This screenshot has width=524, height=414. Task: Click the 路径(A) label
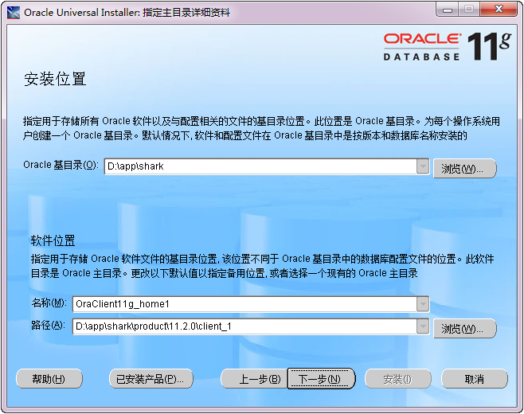(x=49, y=325)
